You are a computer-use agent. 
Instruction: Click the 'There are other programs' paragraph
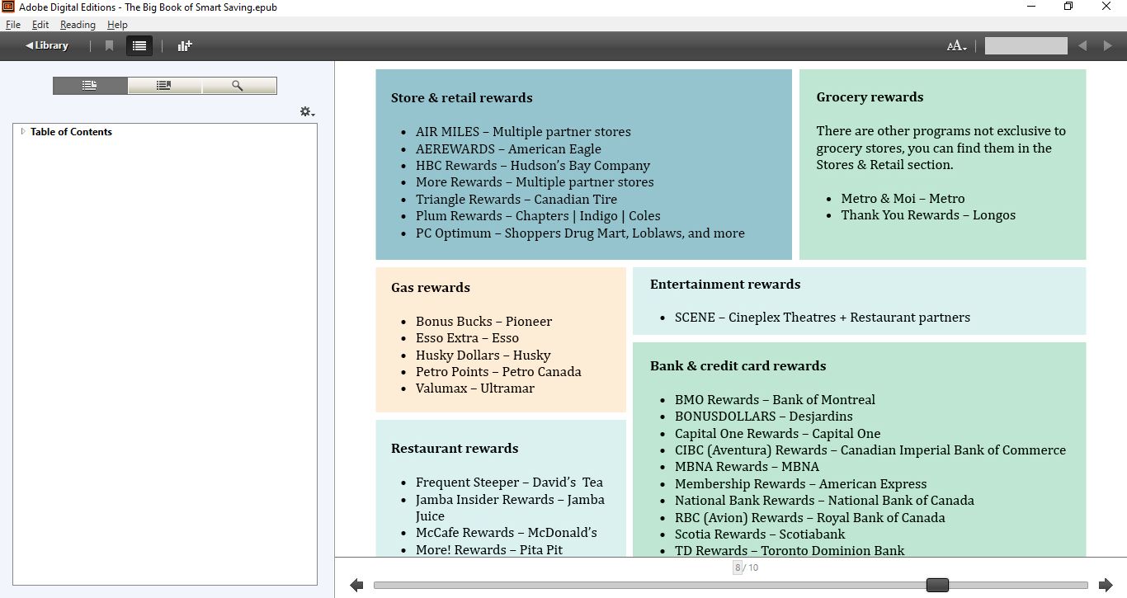pos(941,148)
